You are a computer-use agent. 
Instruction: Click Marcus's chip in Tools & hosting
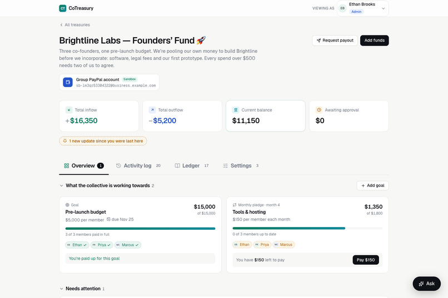tap(283, 245)
